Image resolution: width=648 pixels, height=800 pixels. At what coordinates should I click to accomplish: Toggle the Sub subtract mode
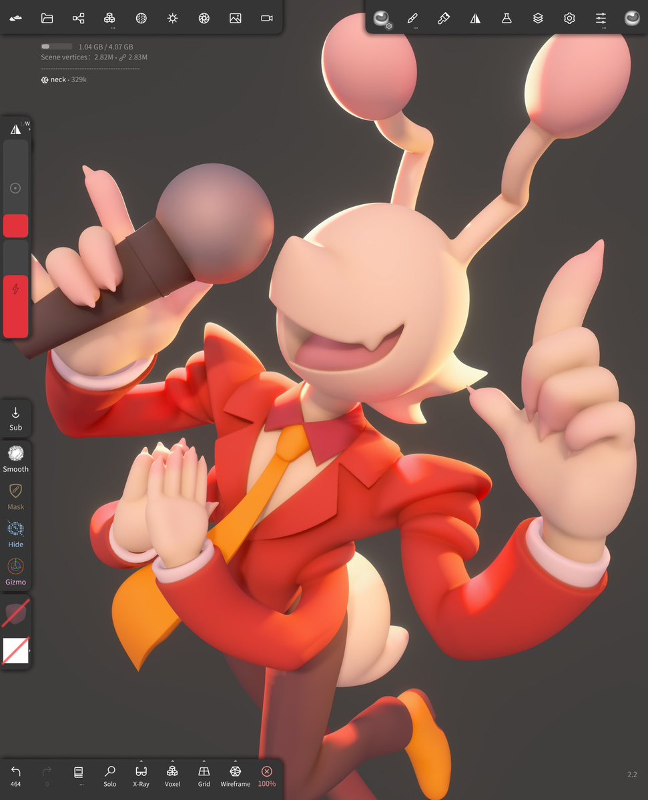click(16, 419)
